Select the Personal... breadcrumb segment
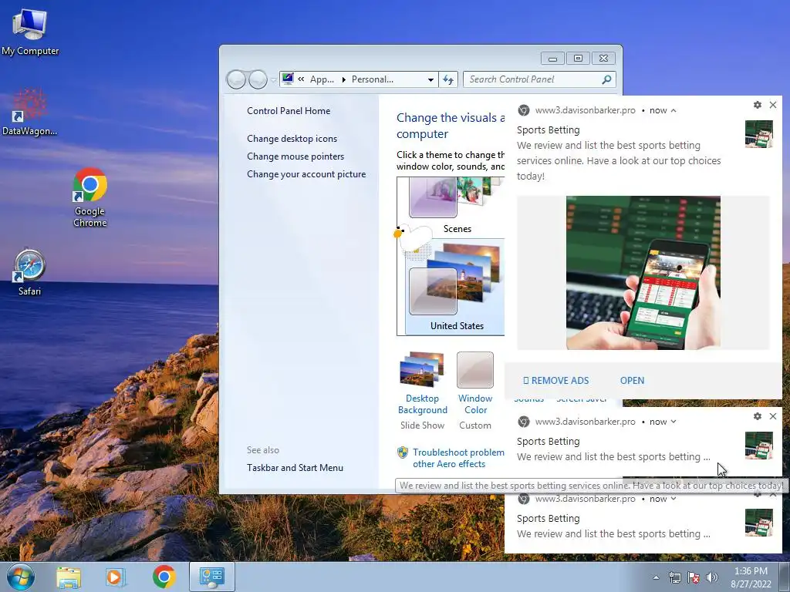This screenshot has width=790, height=592. click(373, 79)
